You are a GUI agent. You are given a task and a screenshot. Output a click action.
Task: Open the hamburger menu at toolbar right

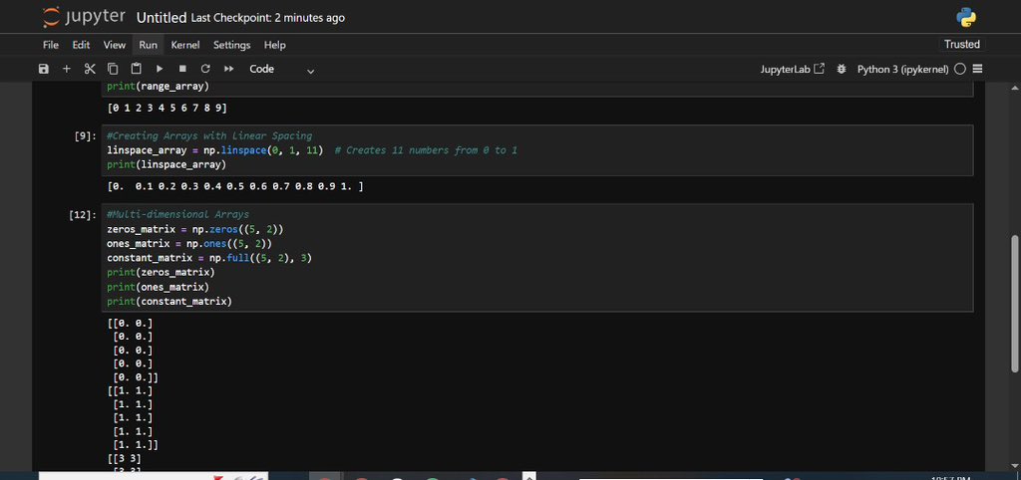tap(977, 69)
